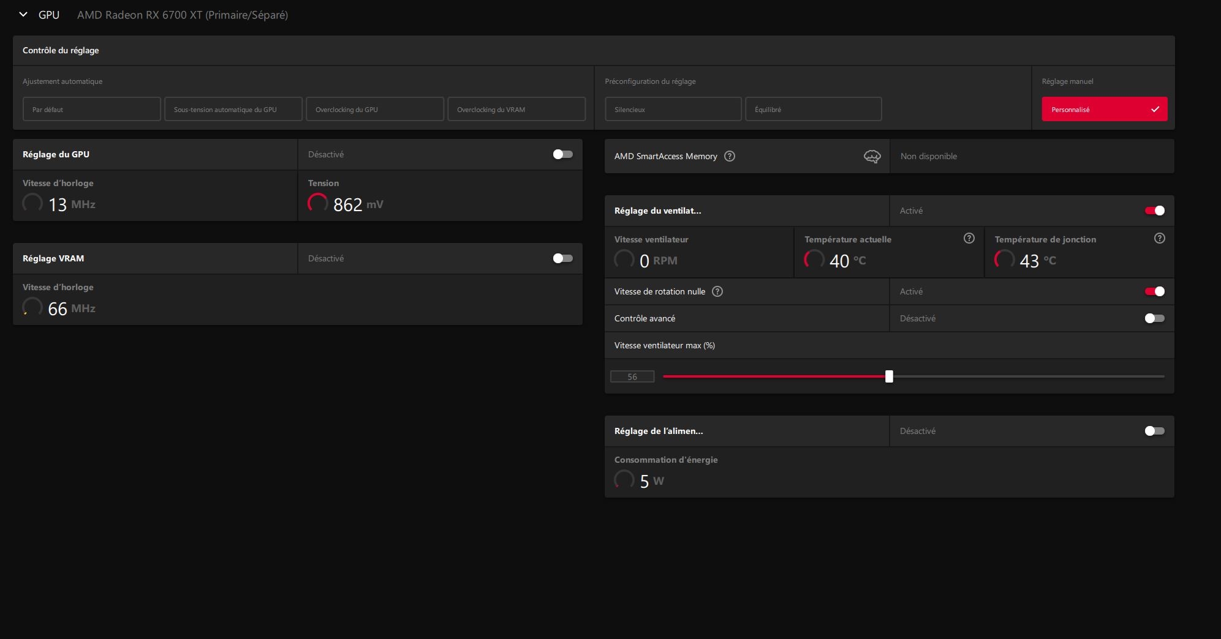Disable the fan tuning toggle
The height and width of the screenshot is (639, 1221).
point(1154,211)
